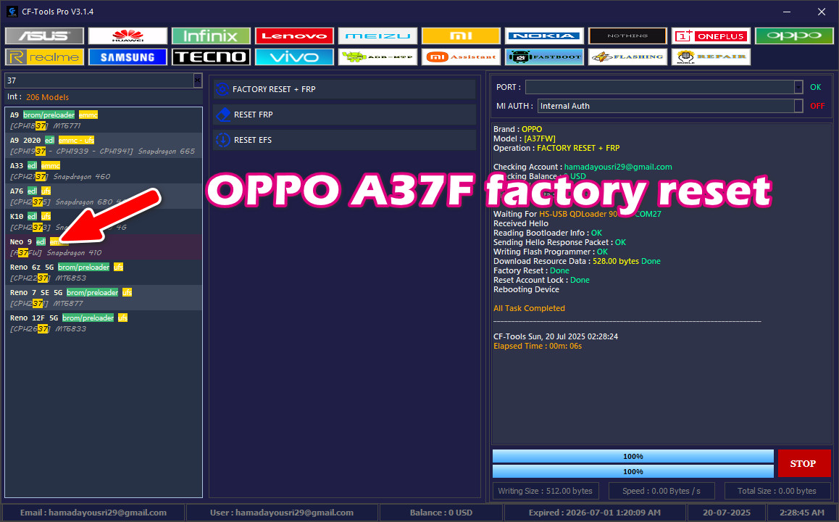Open the Repair tools button
The image size is (839, 522).
711,57
